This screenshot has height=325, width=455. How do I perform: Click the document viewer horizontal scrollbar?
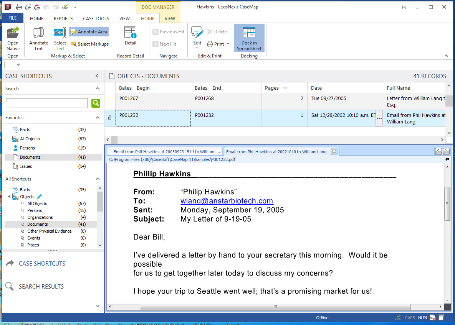[x=275, y=307]
